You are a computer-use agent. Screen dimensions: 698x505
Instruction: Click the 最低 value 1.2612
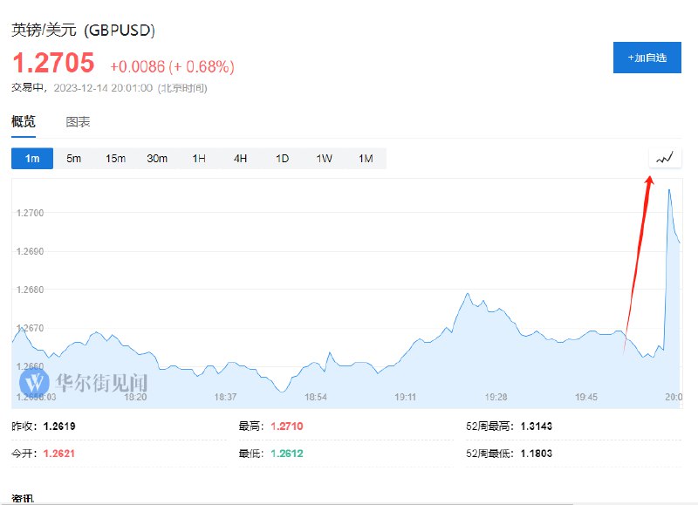[287, 454]
